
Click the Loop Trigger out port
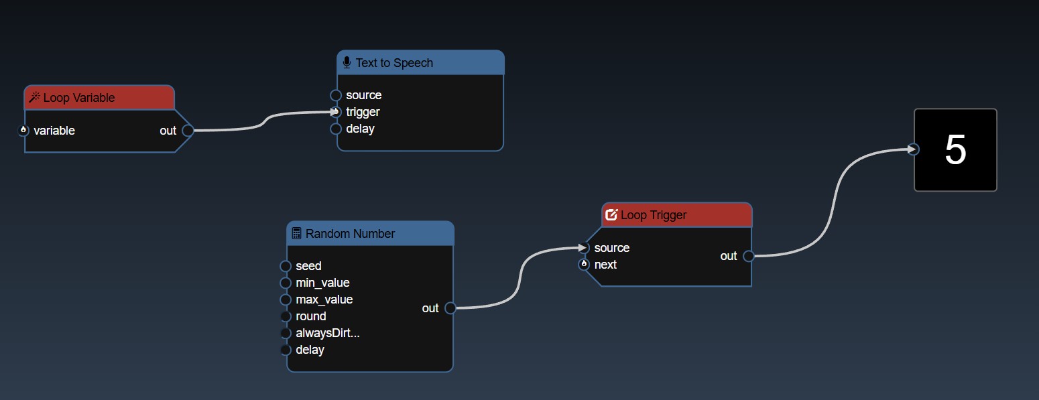pos(748,256)
